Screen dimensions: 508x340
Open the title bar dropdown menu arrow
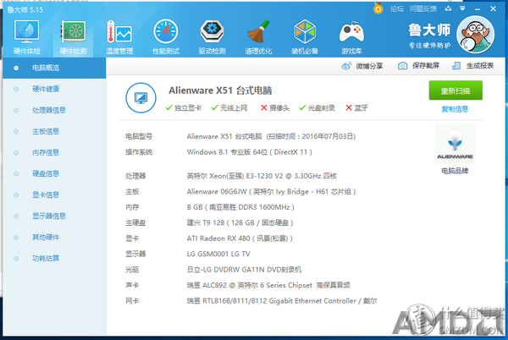462,8
